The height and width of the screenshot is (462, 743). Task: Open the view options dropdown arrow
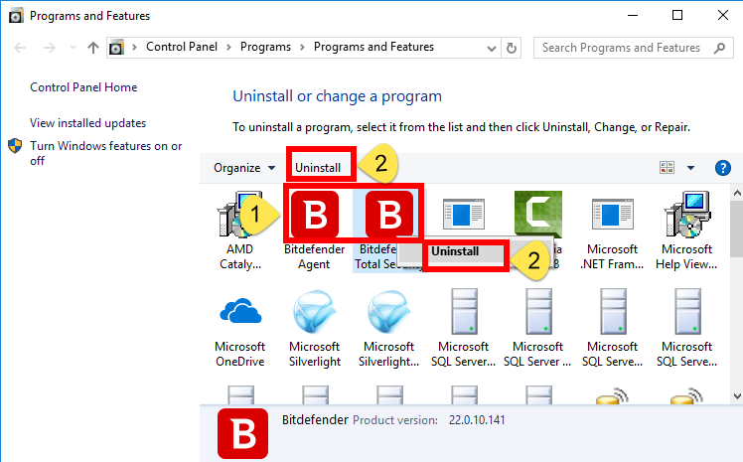691,167
